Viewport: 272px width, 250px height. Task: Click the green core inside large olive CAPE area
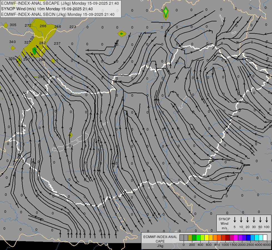[34, 51]
